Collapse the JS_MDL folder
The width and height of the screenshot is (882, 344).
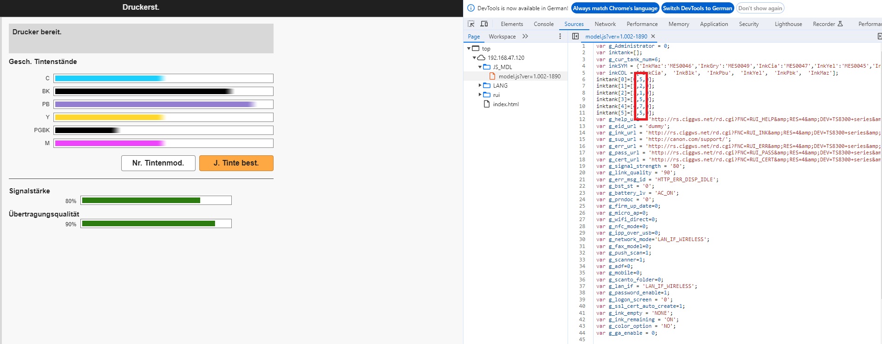480,67
